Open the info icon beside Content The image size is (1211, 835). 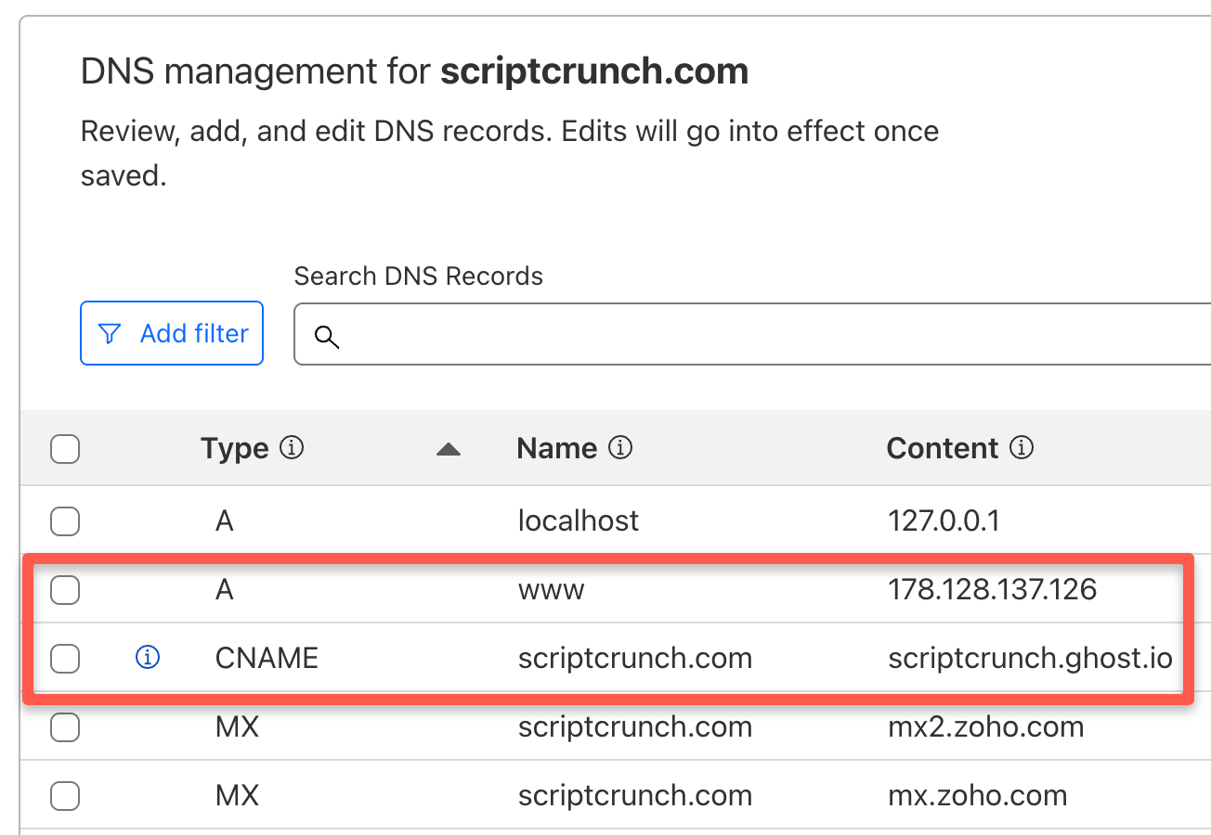(1022, 449)
